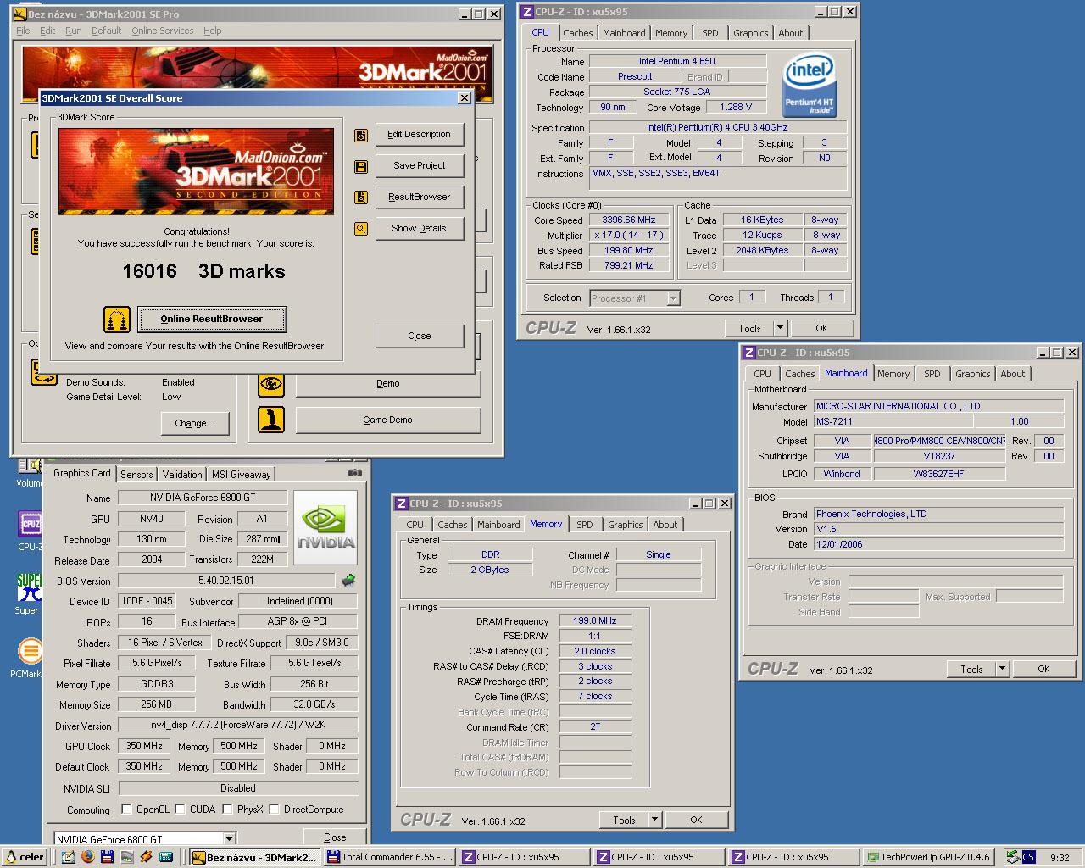
Task: Switch to TechPowerUp GPU-Z in the taskbar
Action: pos(931,857)
